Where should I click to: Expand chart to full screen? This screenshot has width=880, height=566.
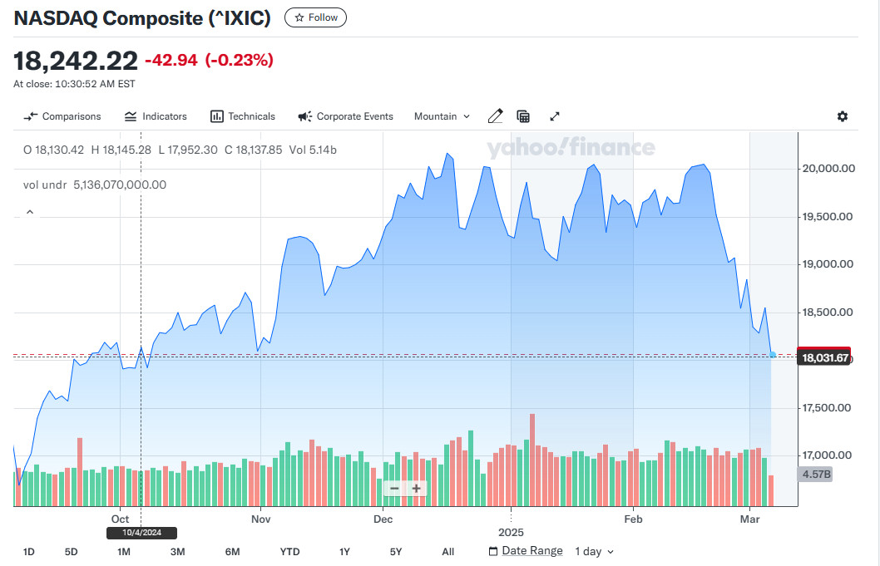[555, 116]
